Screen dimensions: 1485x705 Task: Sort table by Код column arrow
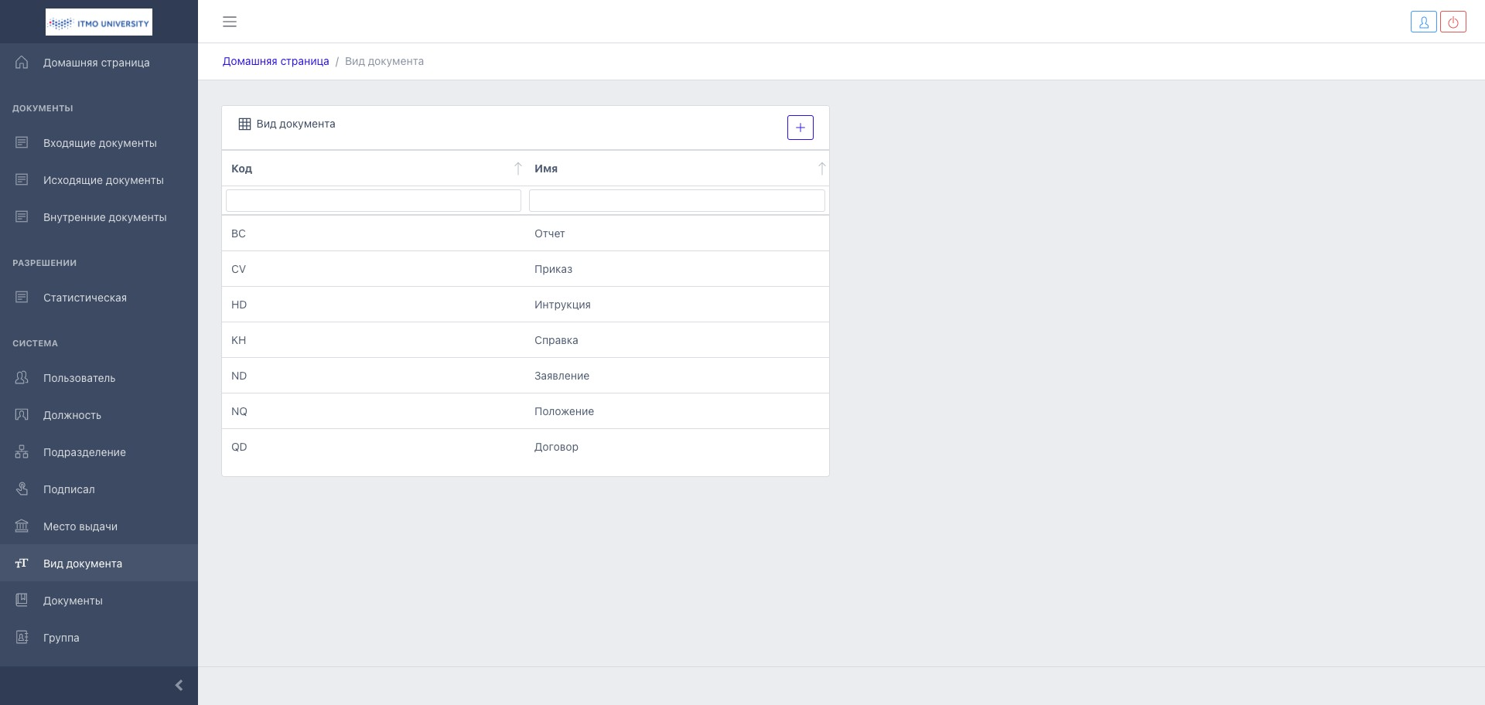(518, 169)
